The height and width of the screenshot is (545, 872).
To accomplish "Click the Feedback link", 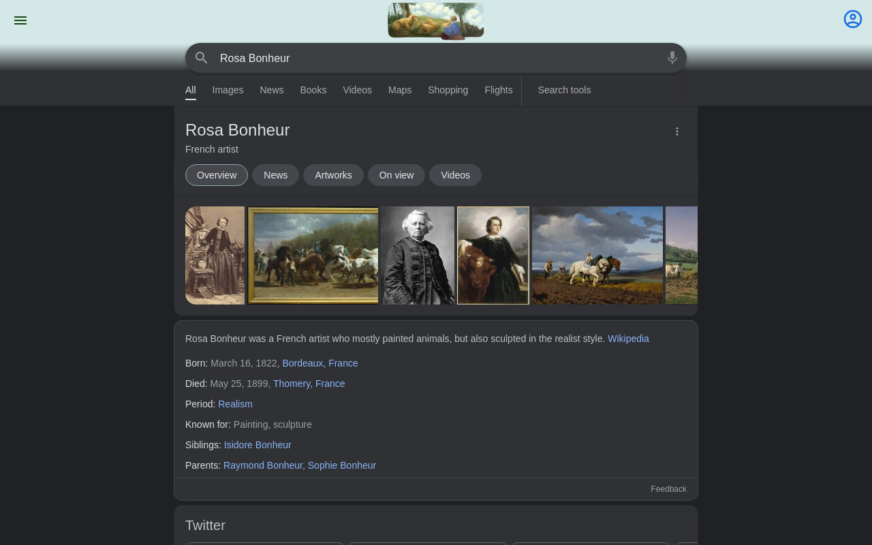I will (668, 489).
